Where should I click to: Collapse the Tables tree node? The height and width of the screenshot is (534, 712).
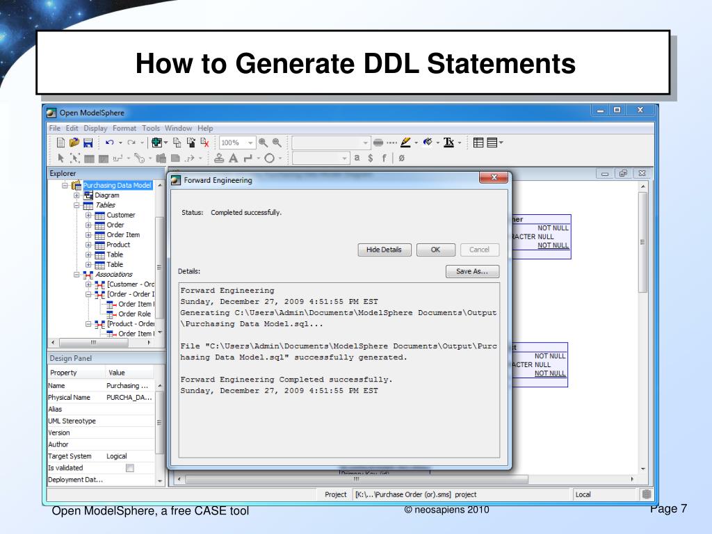(76, 205)
